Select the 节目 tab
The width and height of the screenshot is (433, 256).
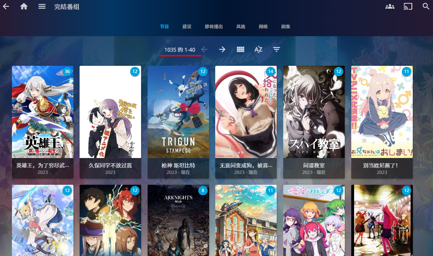[164, 26]
